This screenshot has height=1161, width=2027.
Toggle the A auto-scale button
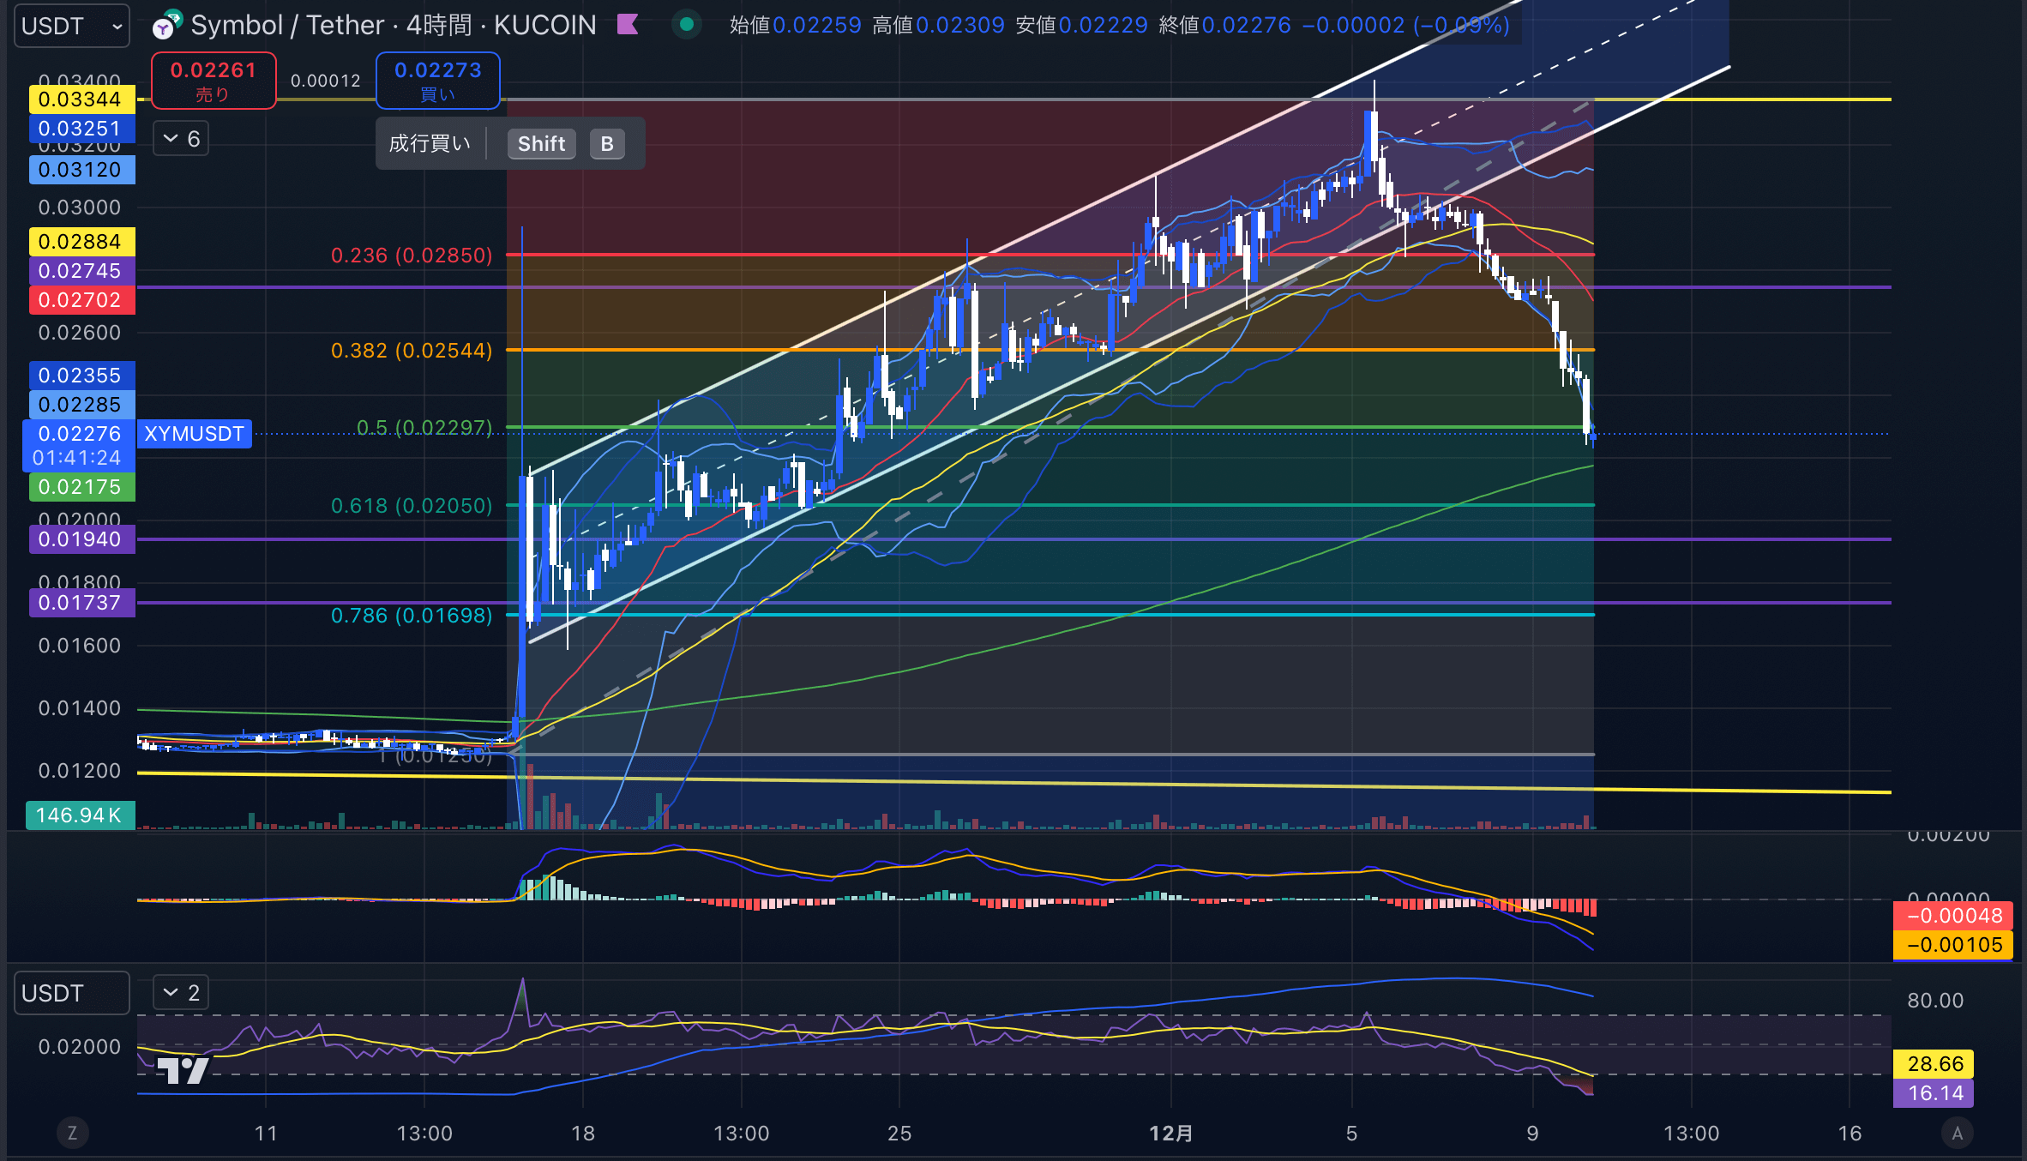(1958, 1134)
